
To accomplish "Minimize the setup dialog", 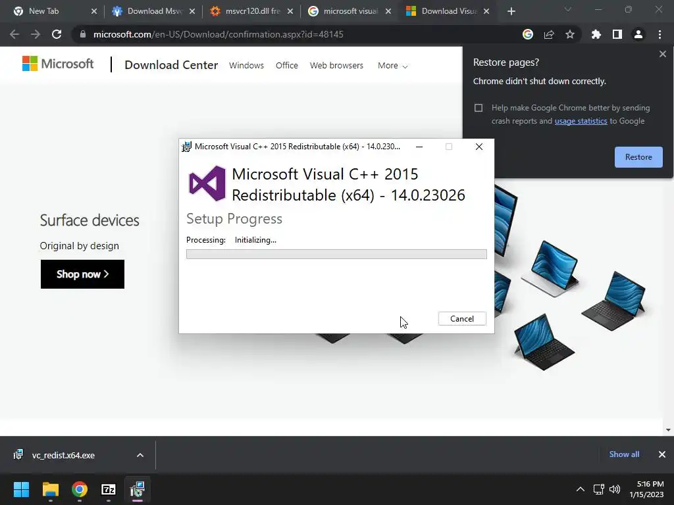I will pos(419,147).
